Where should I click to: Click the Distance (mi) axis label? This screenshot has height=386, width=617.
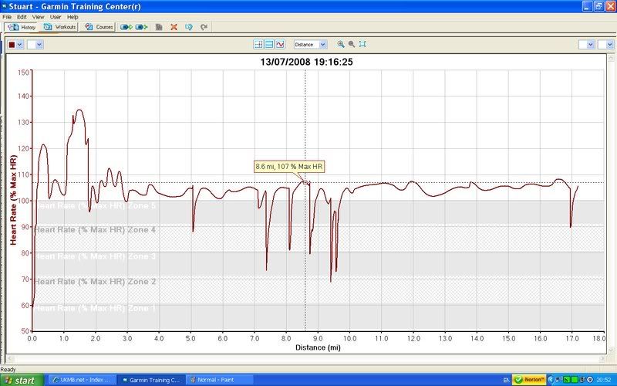point(318,347)
